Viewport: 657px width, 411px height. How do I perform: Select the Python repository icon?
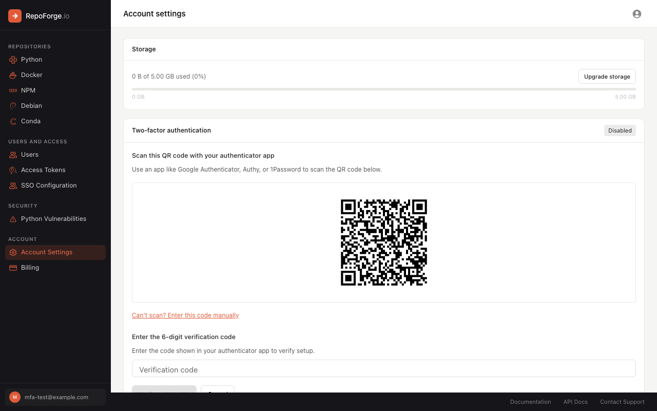pos(12,60)
